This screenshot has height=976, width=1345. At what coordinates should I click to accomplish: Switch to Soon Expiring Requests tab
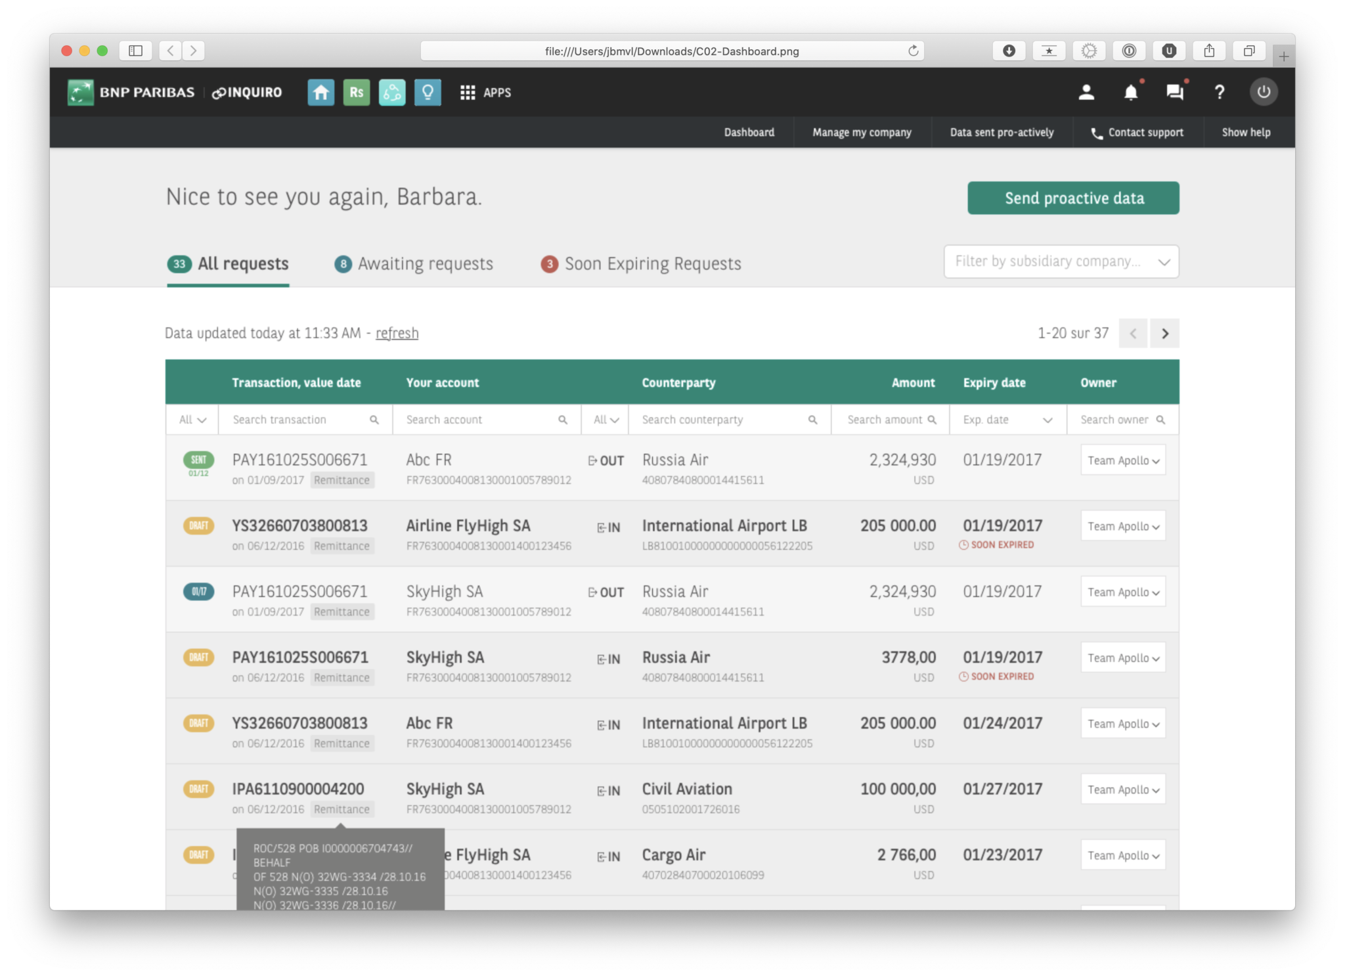tap(641, 264)
